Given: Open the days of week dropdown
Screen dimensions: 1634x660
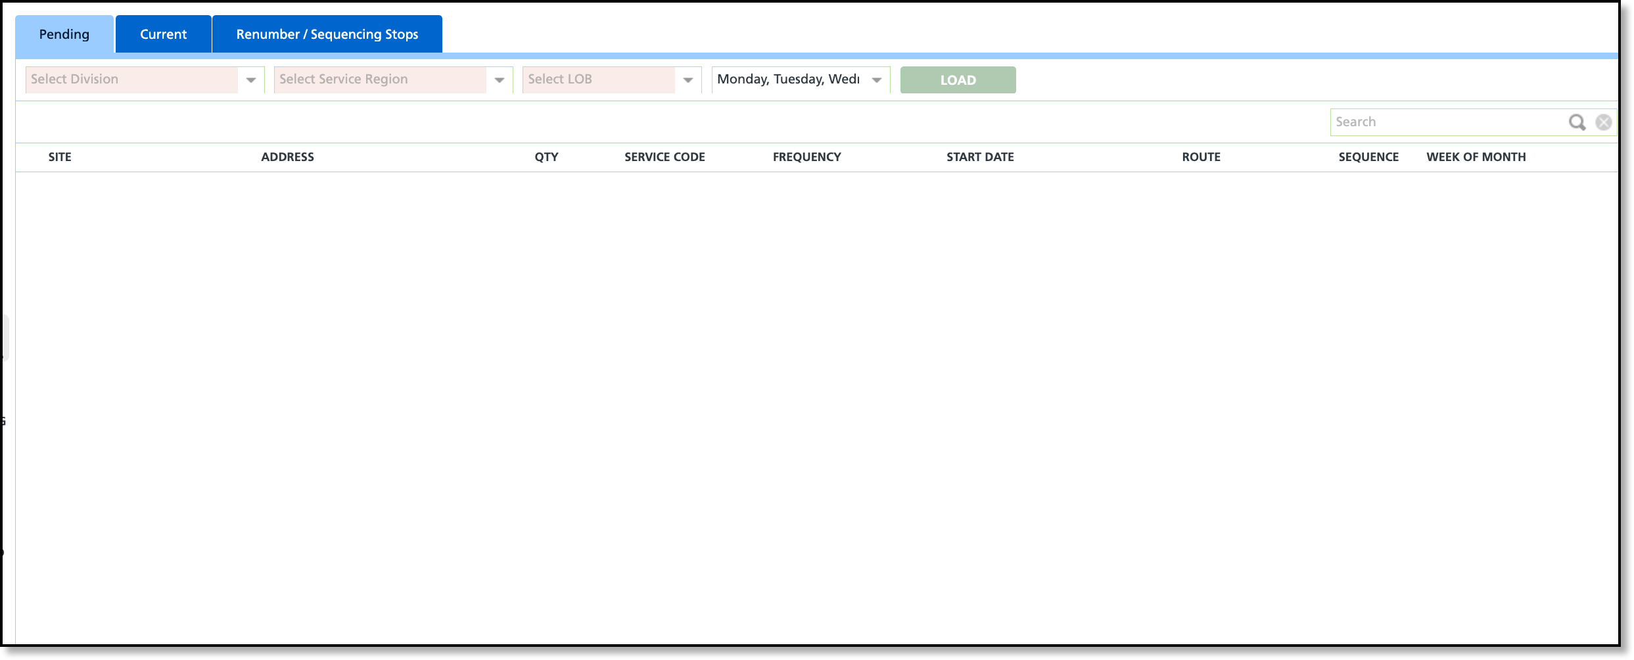Looking at the screenshot, I should coord(877,80).
